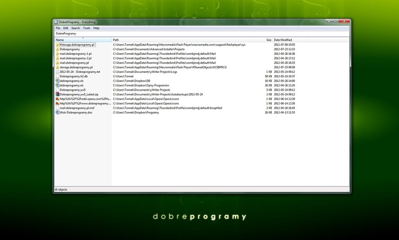Click folder icon beside mail.dobreprogramy.pl

[57, 63]
